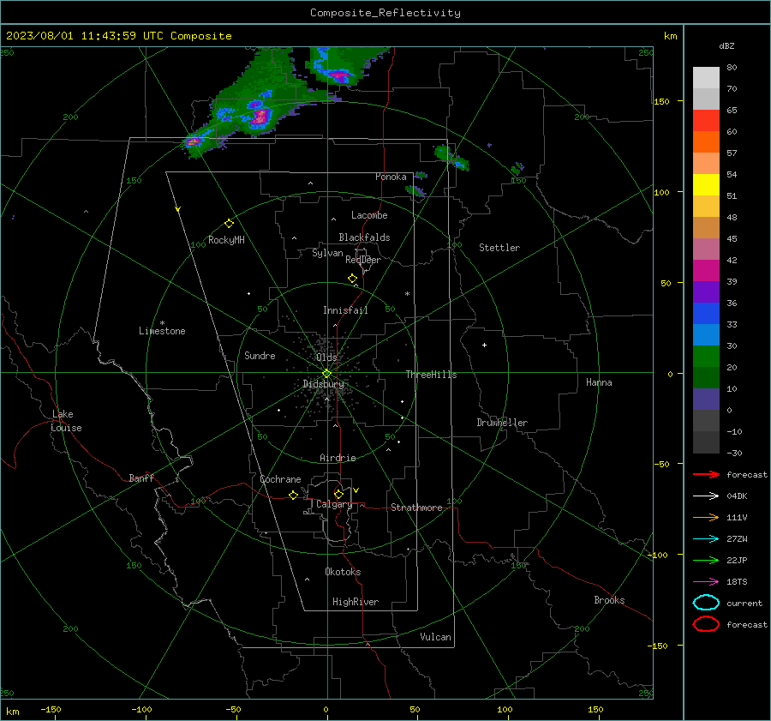Viewport: 771px width, 721px height.
Task: Click the magenta 42 dBZ legend swatch
Action: click(x=706, y=270)
